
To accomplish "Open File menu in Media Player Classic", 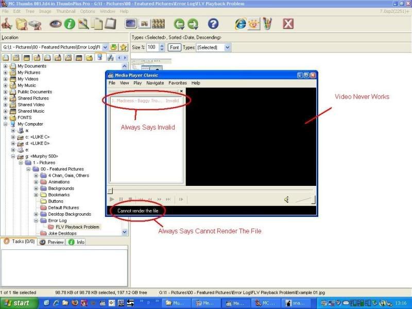I will click(112, 83).
